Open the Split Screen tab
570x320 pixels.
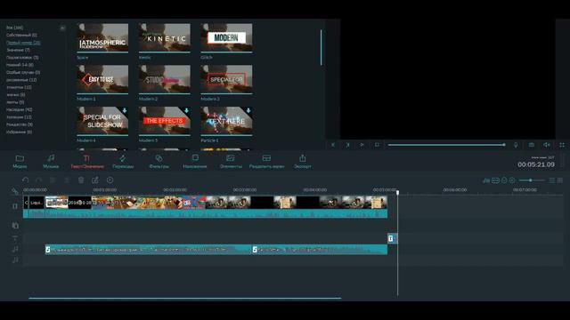(x=266, y=161)
